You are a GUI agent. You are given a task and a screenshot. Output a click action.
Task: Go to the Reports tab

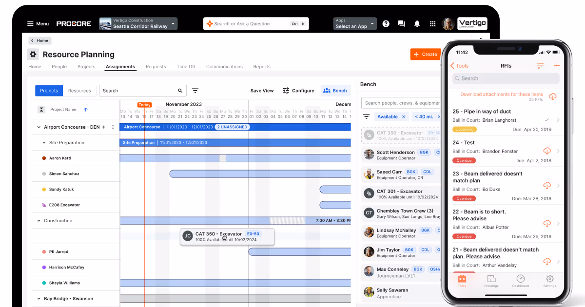coord(262,67)
